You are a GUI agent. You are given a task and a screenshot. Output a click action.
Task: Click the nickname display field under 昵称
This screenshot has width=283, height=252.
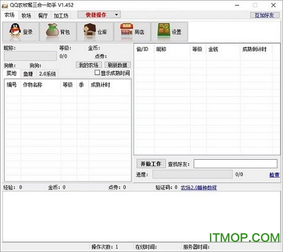point(31,56)
